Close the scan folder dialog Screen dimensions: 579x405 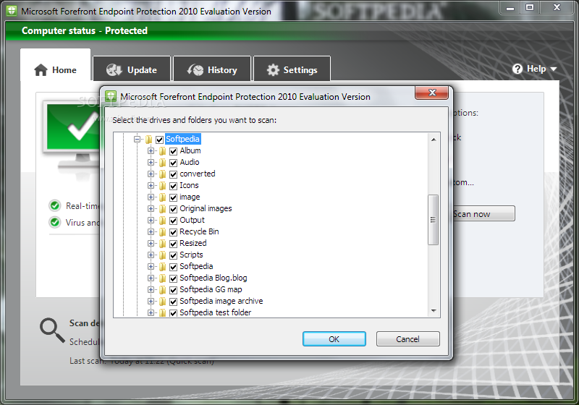point(432,93)
